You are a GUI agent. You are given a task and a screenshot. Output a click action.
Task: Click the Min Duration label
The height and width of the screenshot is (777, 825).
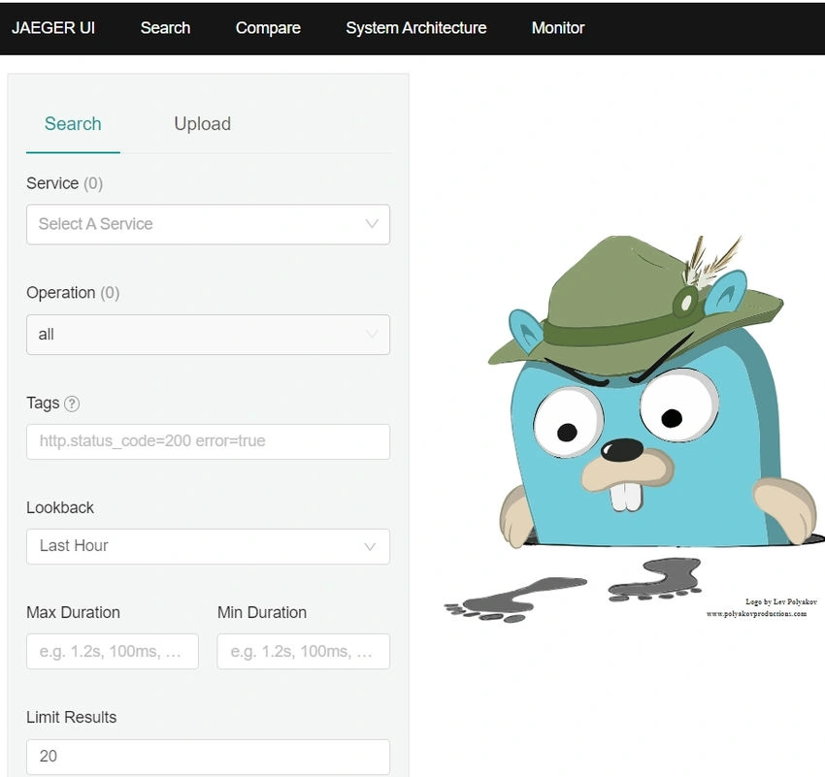(261, 612)
